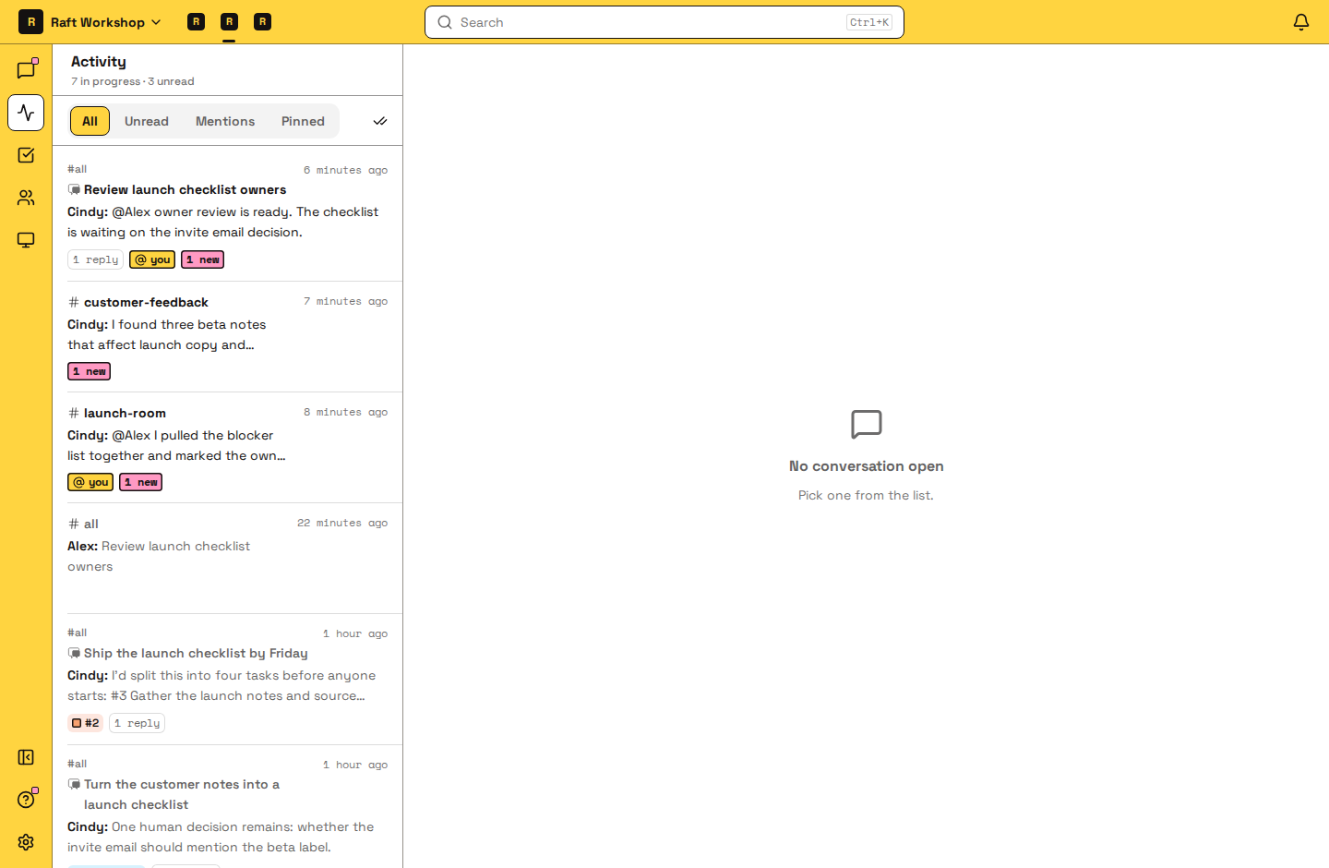Screen dimensions: 1329x868
Task: Switch to the Unread filter tab
Action: coord(147,121)
